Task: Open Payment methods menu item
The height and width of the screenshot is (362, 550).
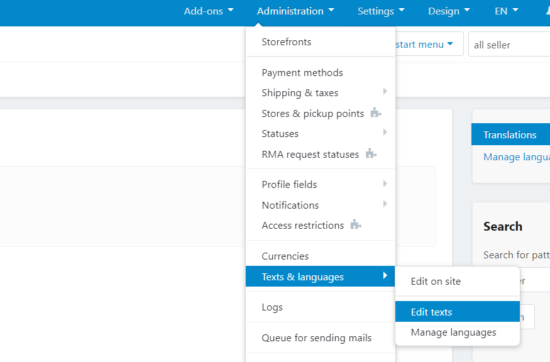Action: (x=302, y=72)
